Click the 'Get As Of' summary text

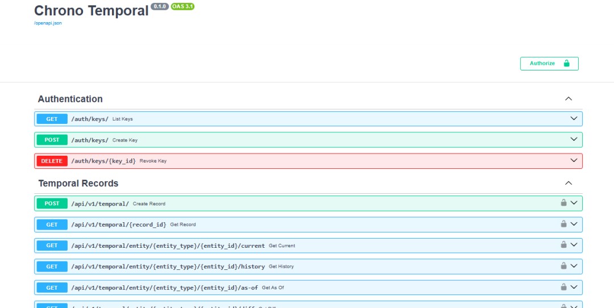coord(273,288)
